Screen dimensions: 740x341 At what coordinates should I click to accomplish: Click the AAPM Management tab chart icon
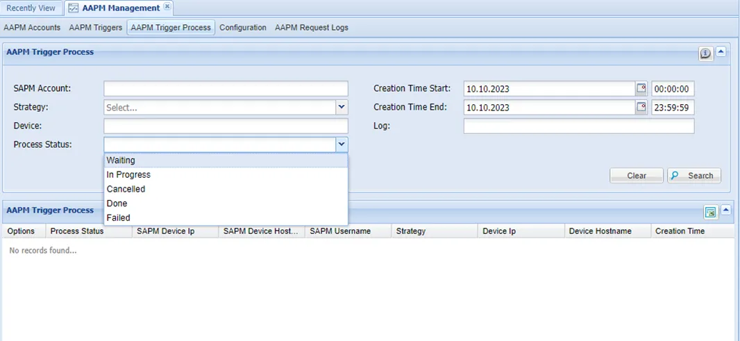(x=74, y=8)
